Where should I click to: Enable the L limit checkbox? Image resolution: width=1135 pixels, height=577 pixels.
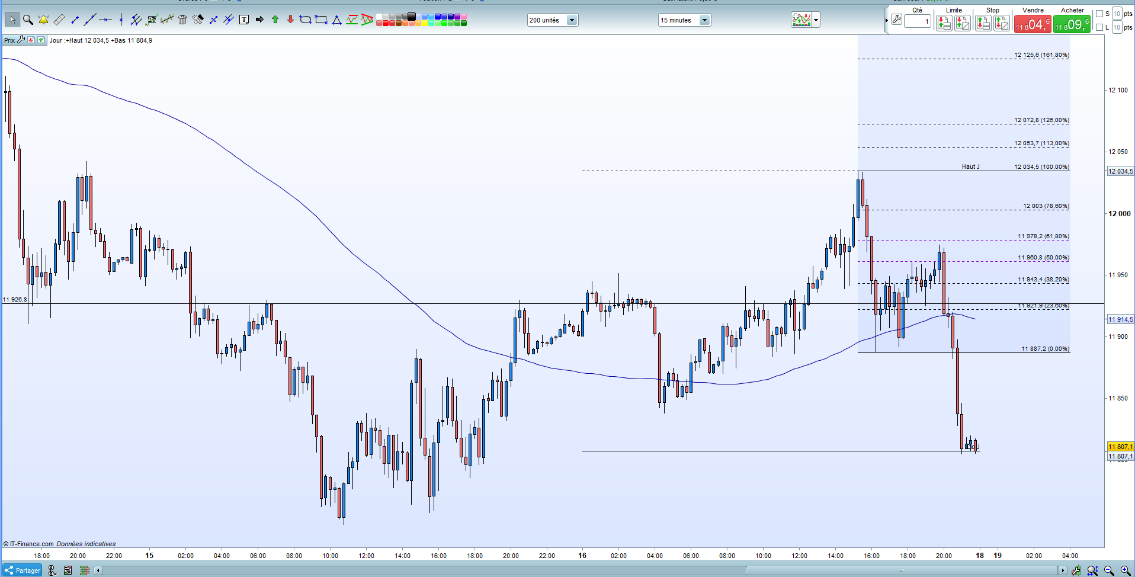1099,27
